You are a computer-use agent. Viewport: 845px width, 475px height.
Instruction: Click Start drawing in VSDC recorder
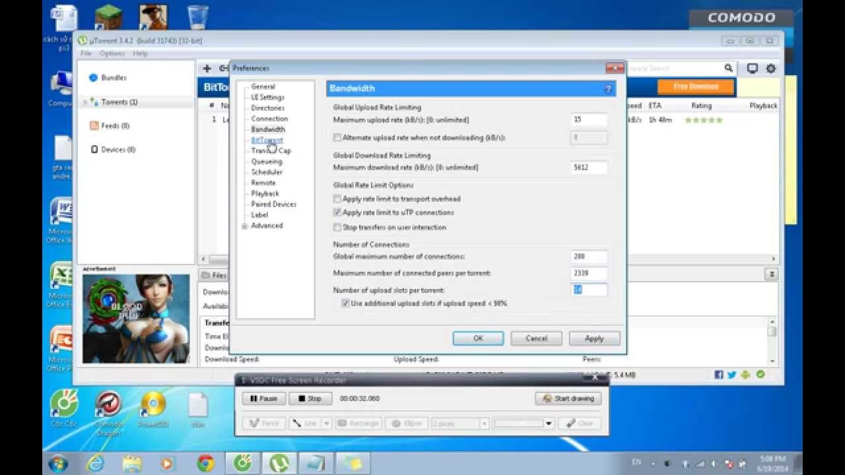pos(568,398)
